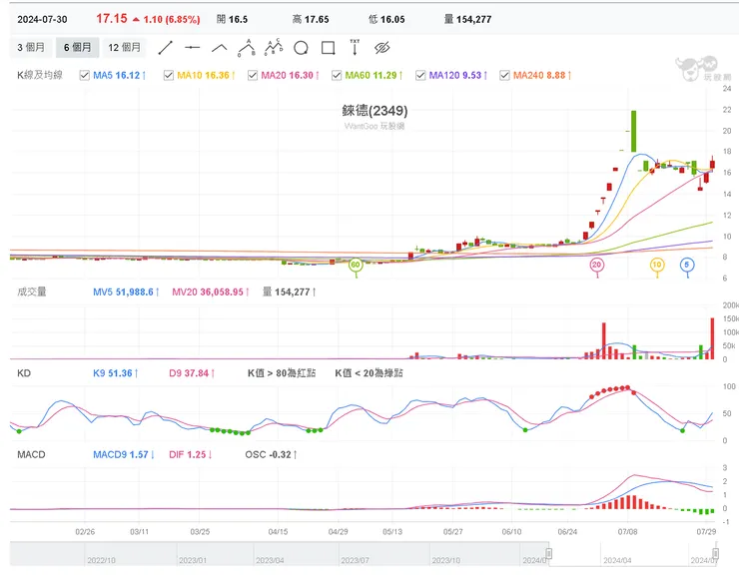The height and width of the screenshot is (575, 739).
Task: Click the K線及均線 section label
Action: (40, 76)
